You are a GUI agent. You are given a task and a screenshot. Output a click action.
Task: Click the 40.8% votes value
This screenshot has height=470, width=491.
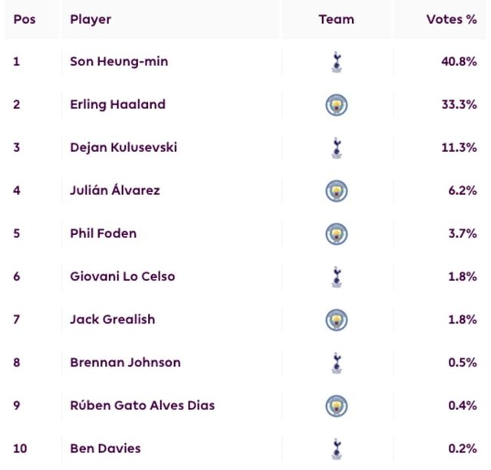pyautogui.click(x=458, y=62)
